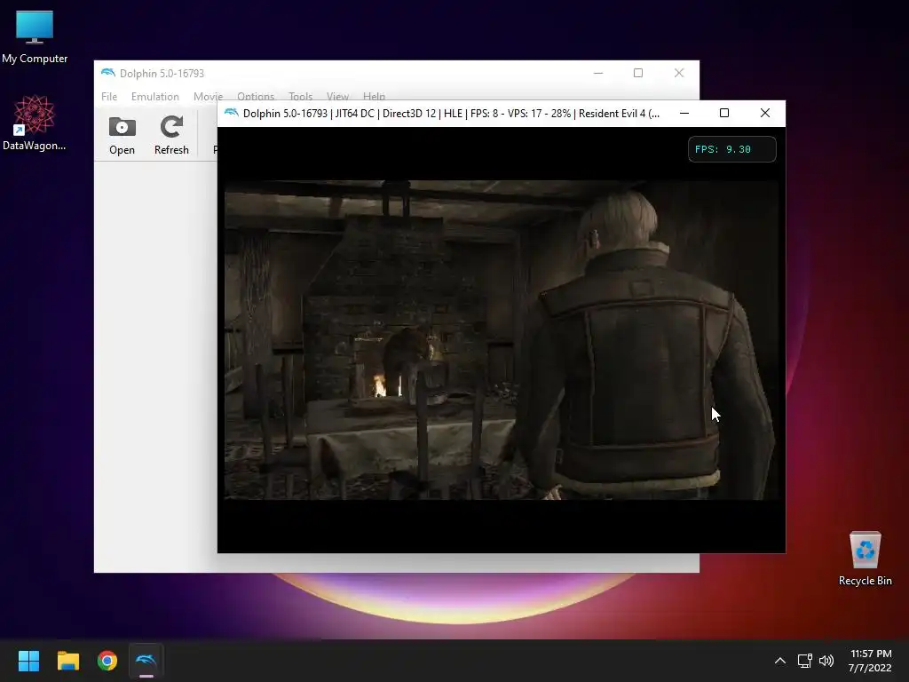Click the FPS counter overlay
Viewport: 909px width, 682px height.
pyautogui.click(x=731, y=149)
